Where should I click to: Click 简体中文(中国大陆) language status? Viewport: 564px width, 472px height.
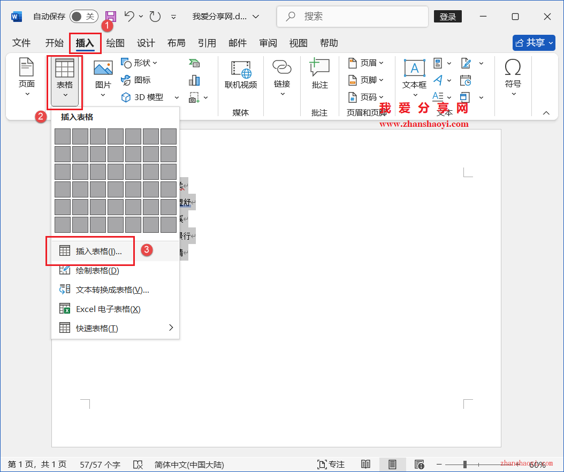189,465
